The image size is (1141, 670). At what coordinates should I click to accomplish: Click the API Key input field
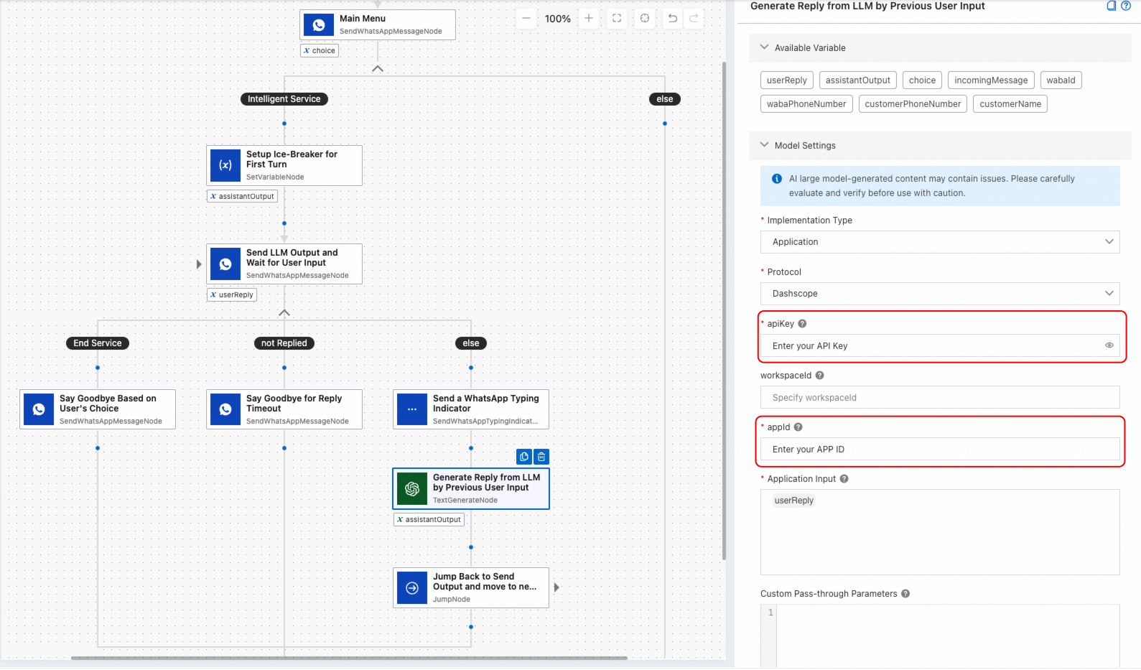(940, 345)
